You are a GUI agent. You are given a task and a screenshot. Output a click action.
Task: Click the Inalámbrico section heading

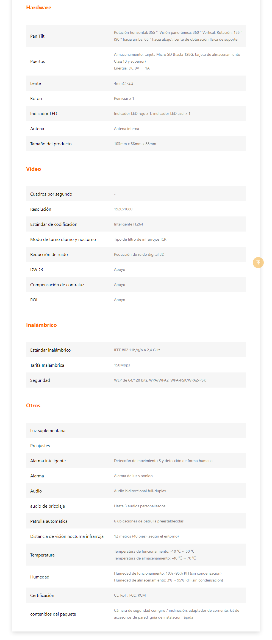[x=41, y=325]
